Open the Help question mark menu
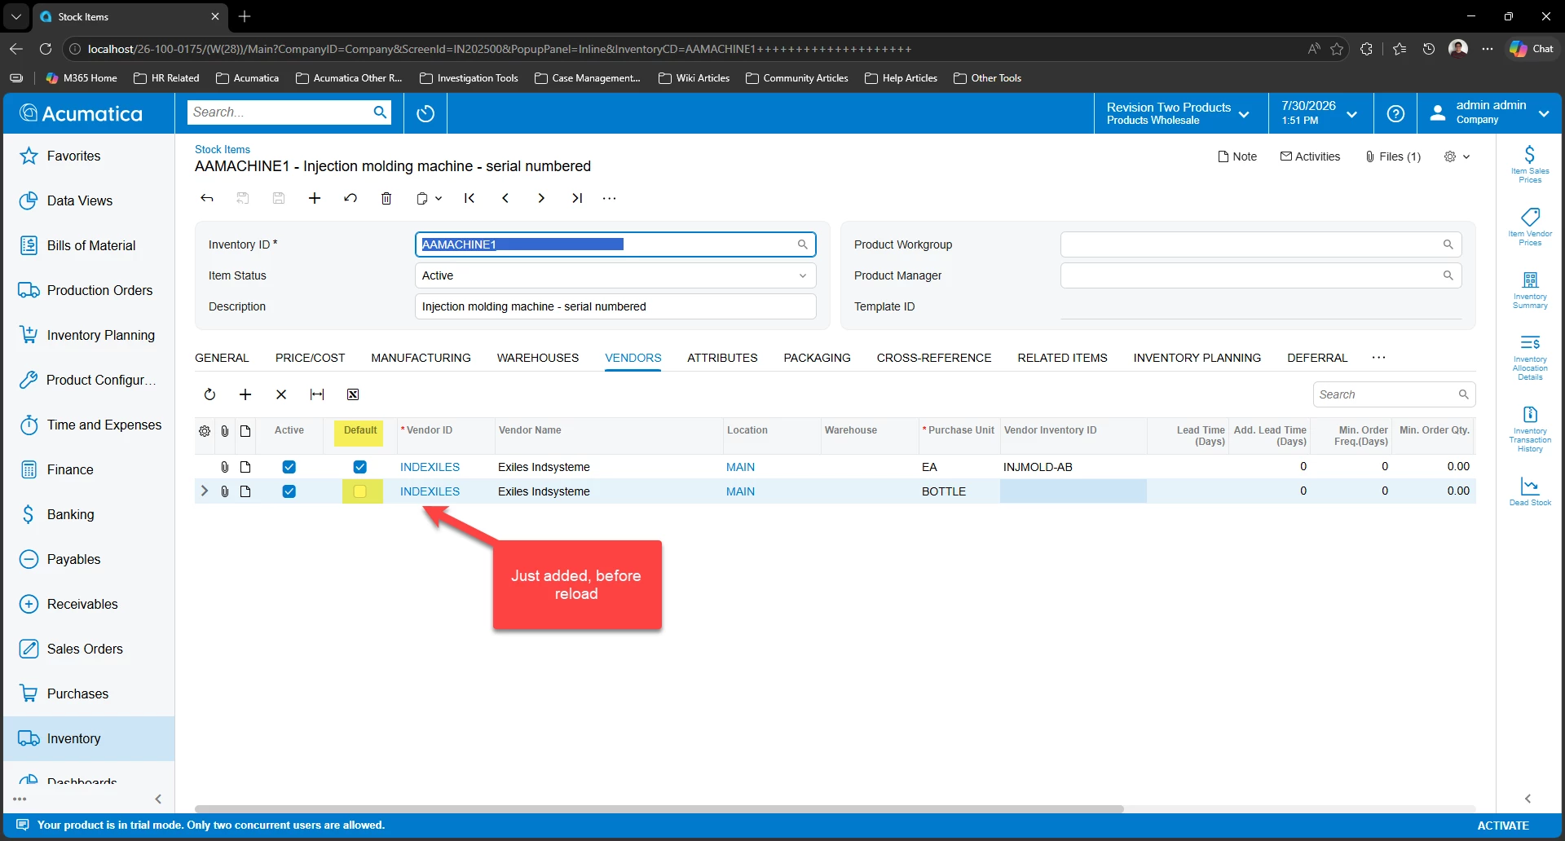1565x841 pixels. coord(1395,113)
